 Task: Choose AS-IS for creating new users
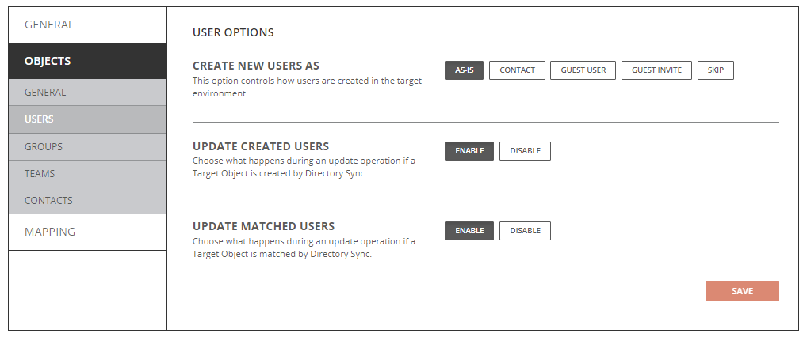[x=464, y=70]
